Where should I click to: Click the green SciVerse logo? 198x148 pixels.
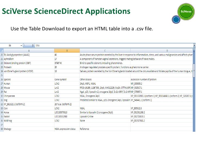[x=186, y=12]
